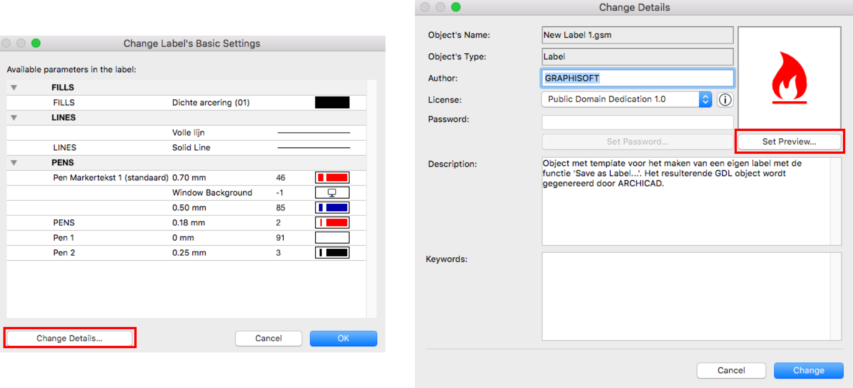Click the parameter list scrollbar
This screenshot has width=853, height=388.
click(372, 199)
